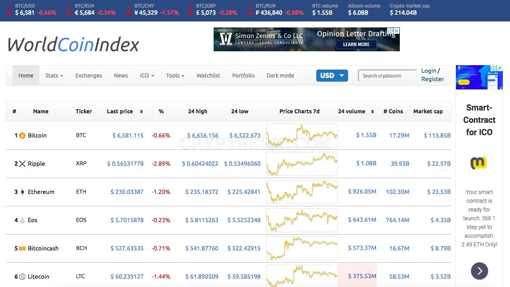Click Bitcoin last price $ 6,581.115

pyautogui.click(x=128, y=136)
